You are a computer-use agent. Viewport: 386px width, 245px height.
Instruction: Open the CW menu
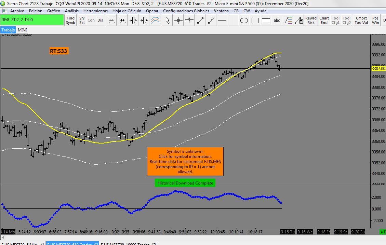[x=247, y=11]
